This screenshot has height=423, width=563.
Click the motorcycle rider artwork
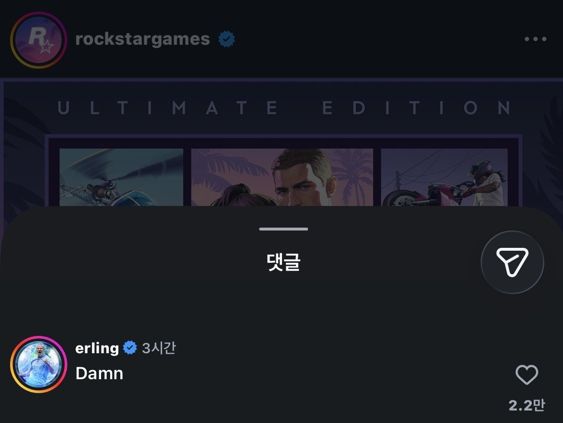(x=445, y=178)
